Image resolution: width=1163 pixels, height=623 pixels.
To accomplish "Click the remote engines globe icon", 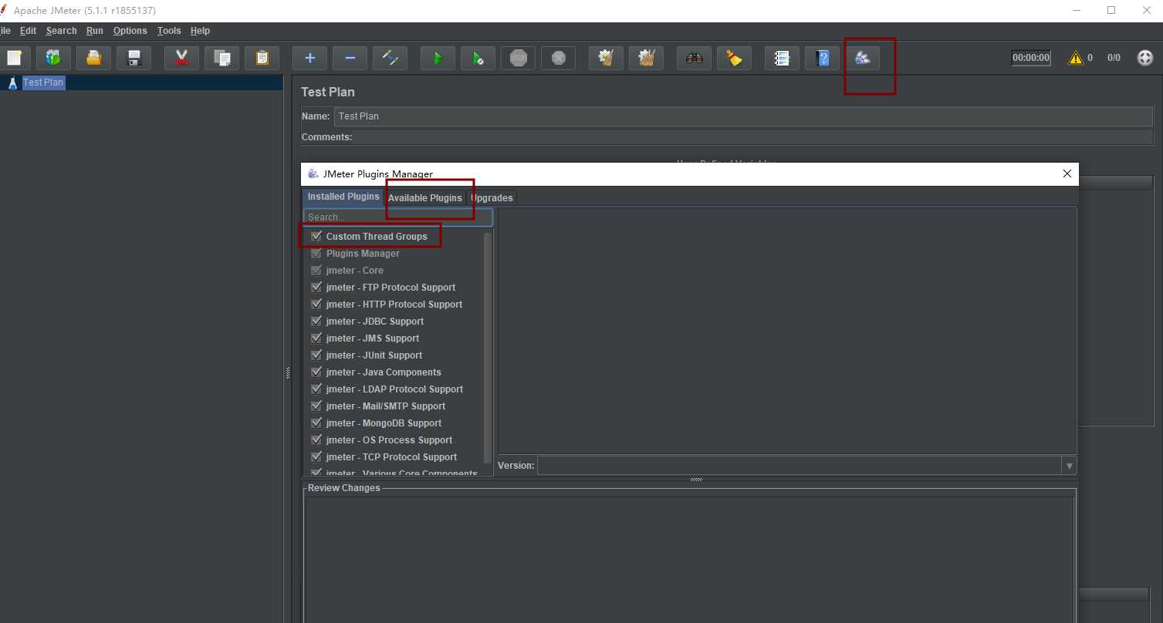I will click(1145, 58).
